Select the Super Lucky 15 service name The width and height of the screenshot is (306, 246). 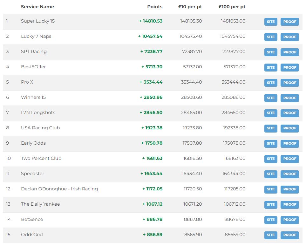pos(37,21)
